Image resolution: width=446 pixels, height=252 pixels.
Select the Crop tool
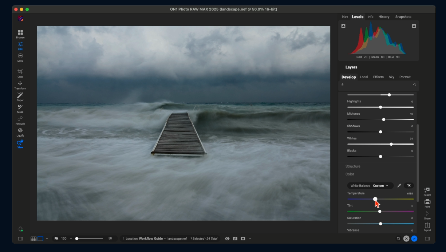20,72
